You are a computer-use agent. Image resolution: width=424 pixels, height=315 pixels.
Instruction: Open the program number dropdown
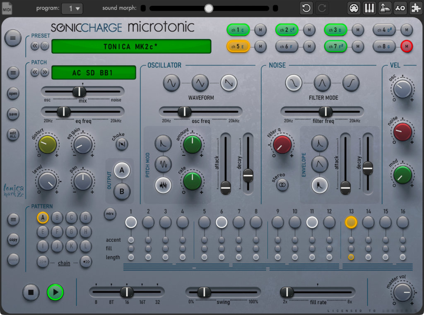pos(72,9)
